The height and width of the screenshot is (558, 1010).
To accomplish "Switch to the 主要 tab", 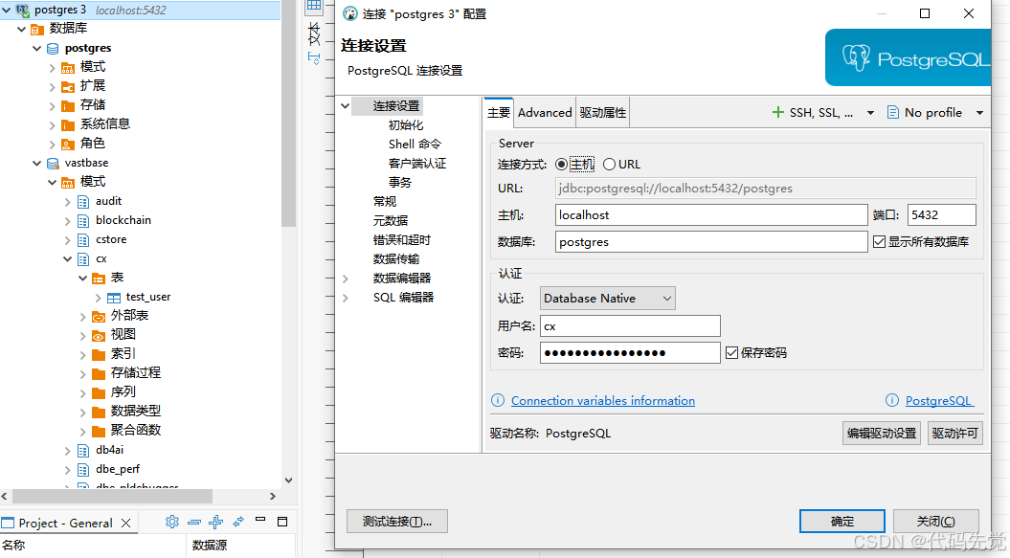I will 498,113.
